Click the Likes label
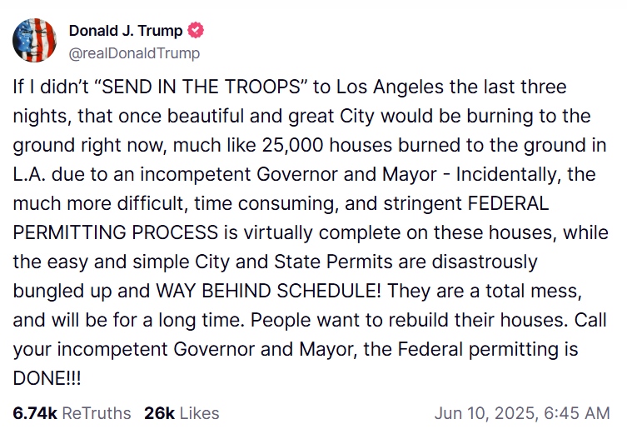This screenshot has height=434, width=627. (x=199, y=413)
